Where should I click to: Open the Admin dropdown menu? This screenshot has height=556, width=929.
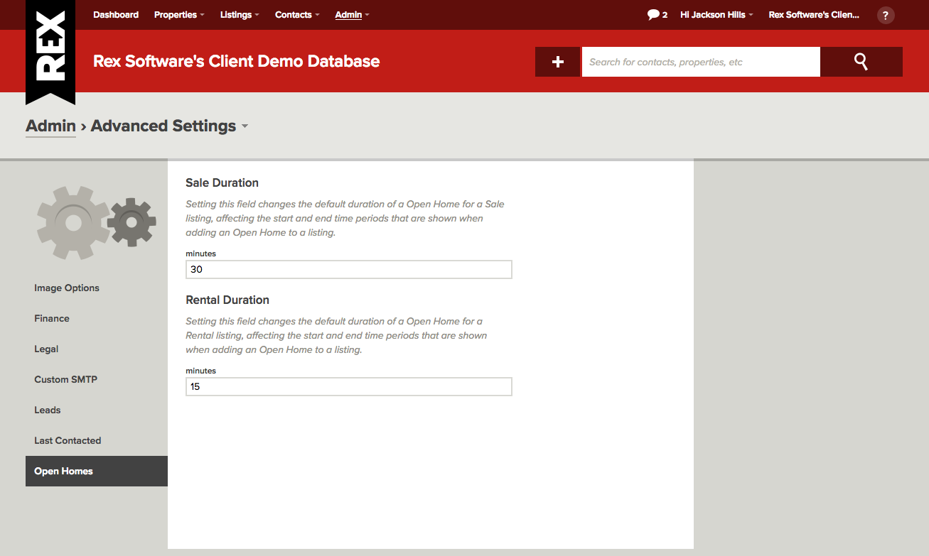point(352,14)
